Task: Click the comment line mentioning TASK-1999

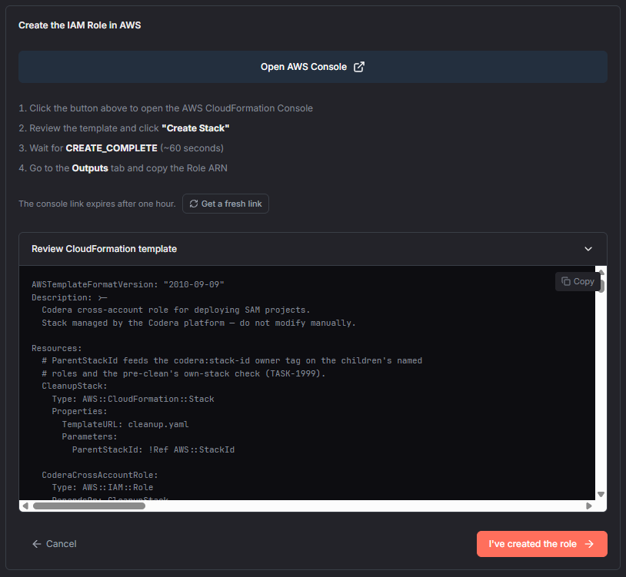Action: [x=184, y=373]
